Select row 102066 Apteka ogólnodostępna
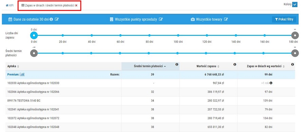 [x=150, y=92]
